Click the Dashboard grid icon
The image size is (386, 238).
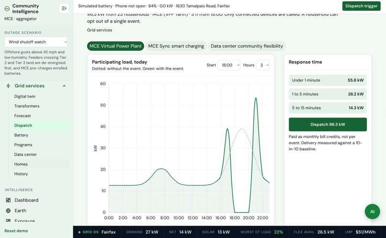click(x=8, y=200)
